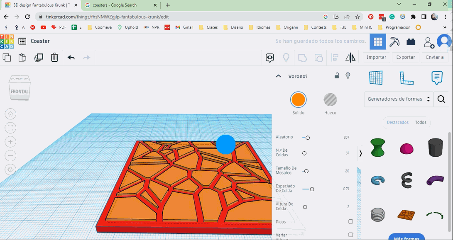The width and height of the screenshot is (453, 240).
Task: Undo the last action
Action: [x=71, y=57]
